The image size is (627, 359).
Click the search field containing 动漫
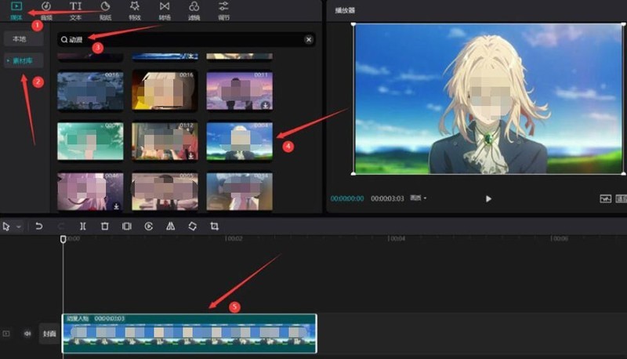click(x=180, y=38)
